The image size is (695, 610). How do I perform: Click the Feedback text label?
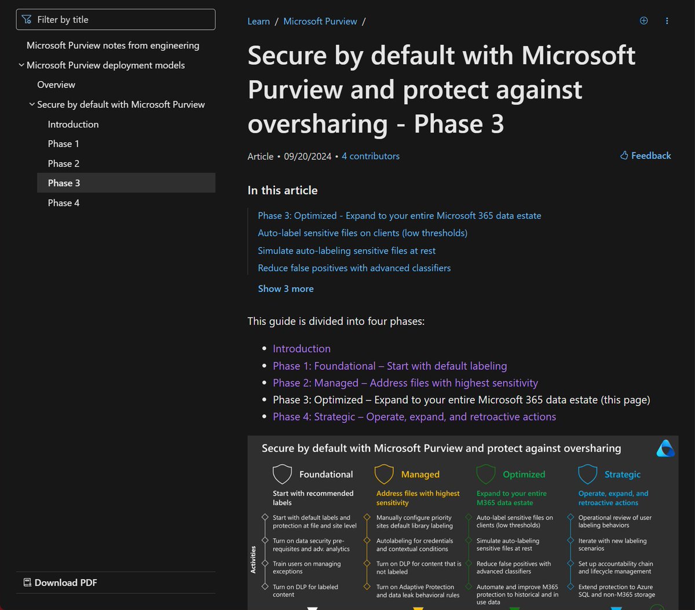pos(651,155)
